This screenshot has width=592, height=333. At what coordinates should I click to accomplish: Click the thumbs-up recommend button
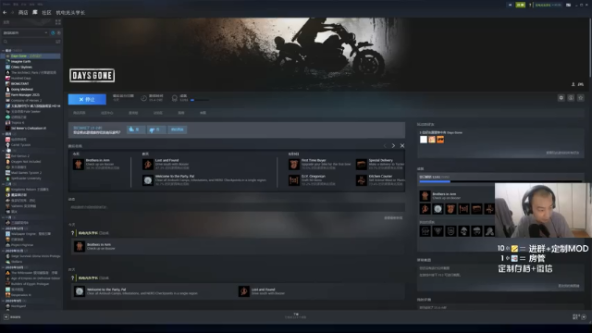pyautogui.click(x=136, y=129)
